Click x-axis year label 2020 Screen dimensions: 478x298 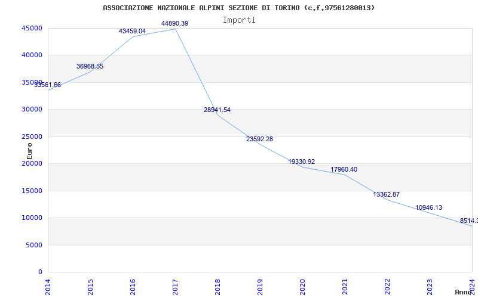coord(302,287)
